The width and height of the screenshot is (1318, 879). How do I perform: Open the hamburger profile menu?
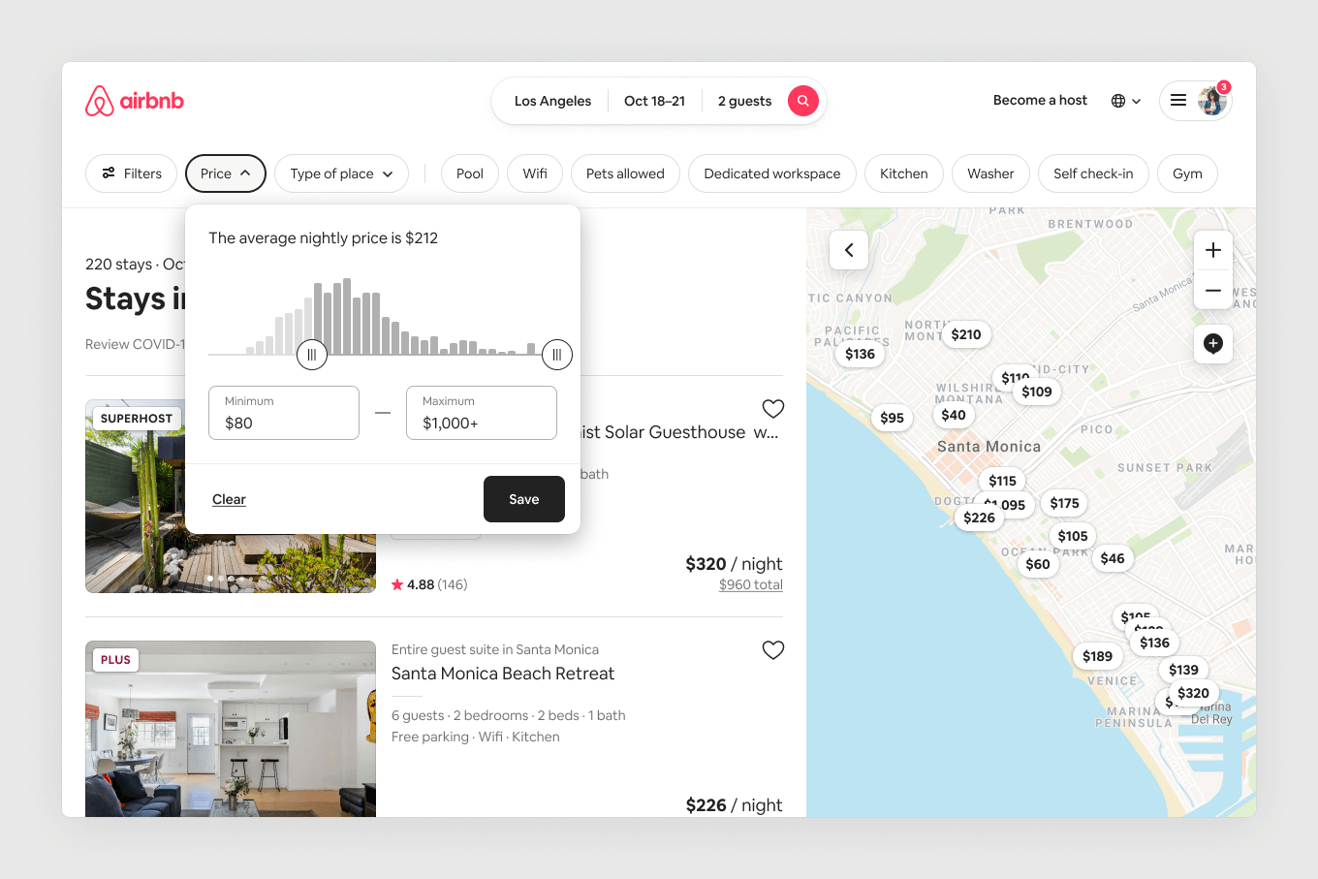1178,101
